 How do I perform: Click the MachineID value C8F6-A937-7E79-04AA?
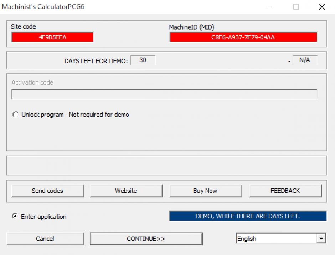[x=243, y=37]
